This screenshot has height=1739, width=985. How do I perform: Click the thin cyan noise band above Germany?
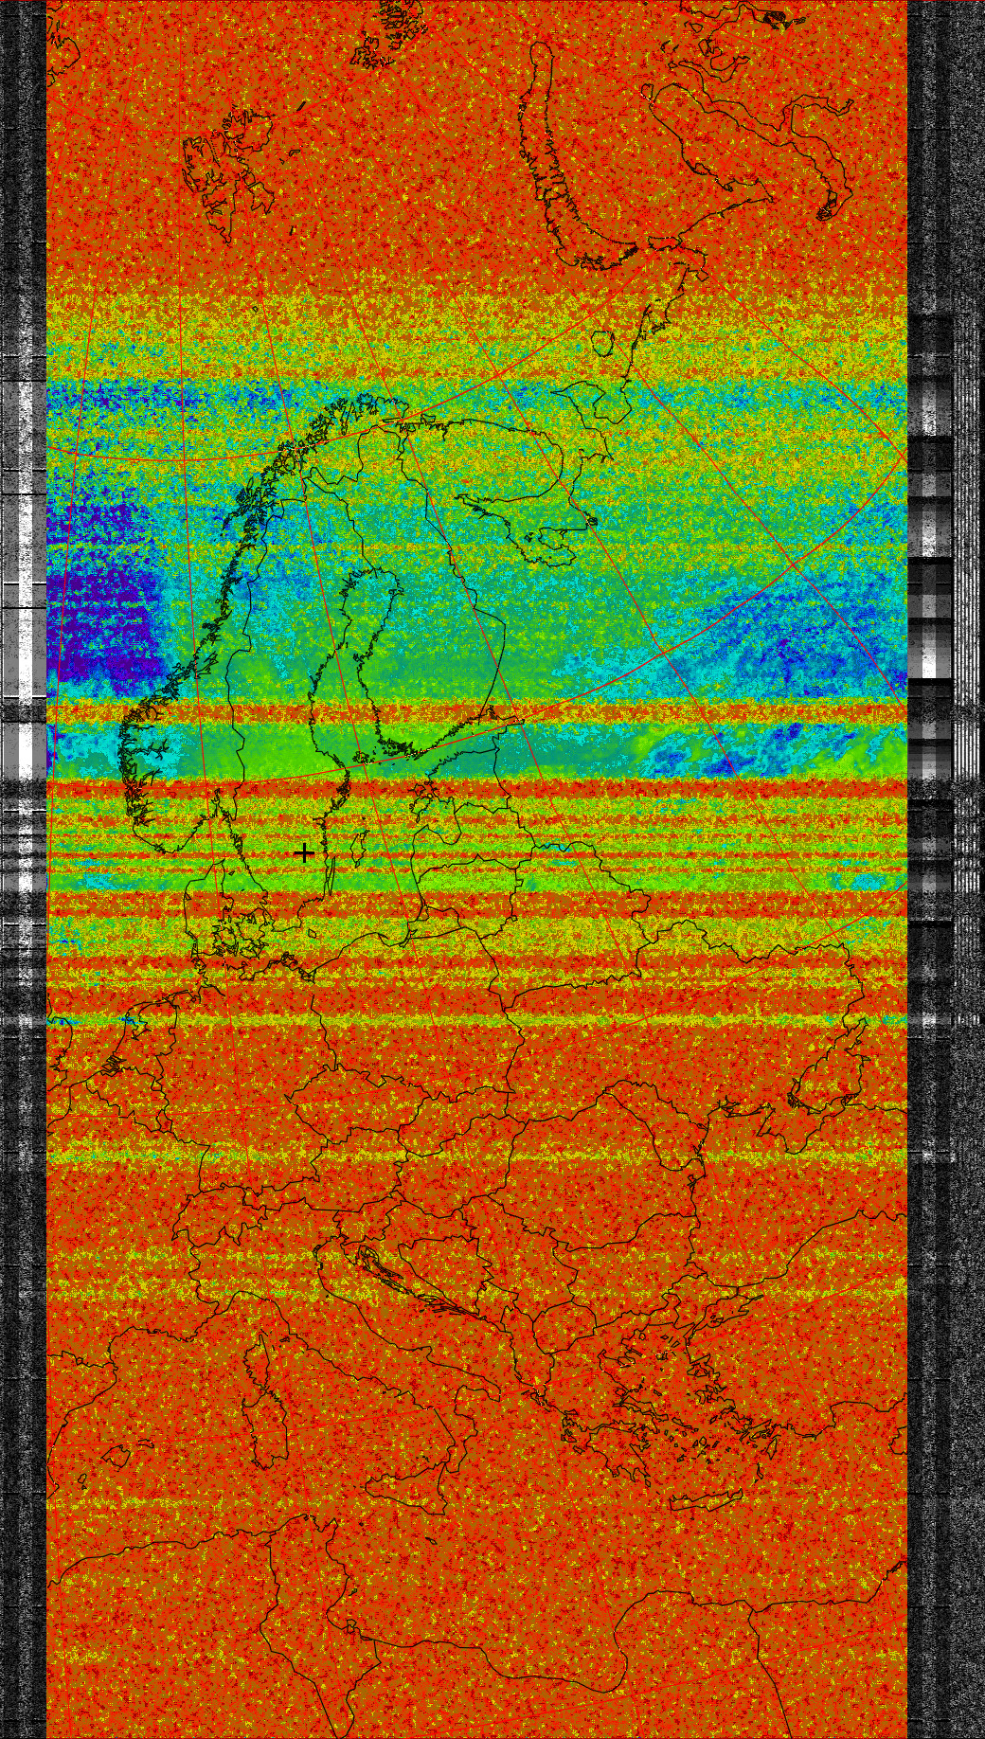(x=474, y=1019)
